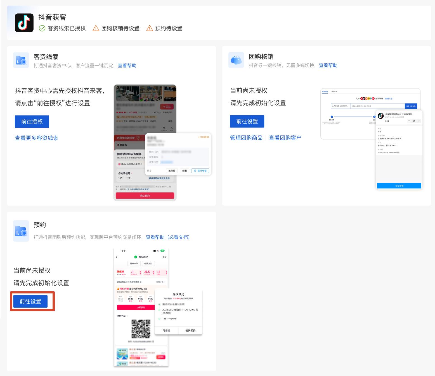Click the 预约 section heading
The image size is (435, 376).
pos(40,225)
